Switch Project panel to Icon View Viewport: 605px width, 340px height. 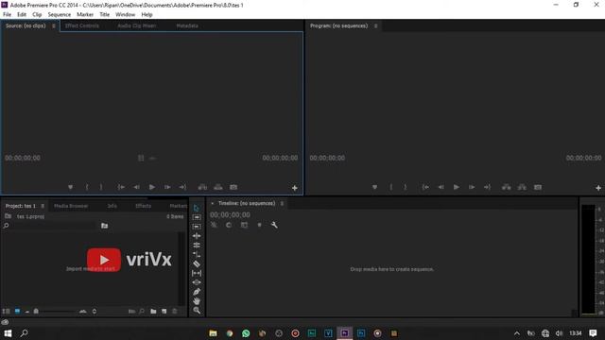tap(17, 311)
